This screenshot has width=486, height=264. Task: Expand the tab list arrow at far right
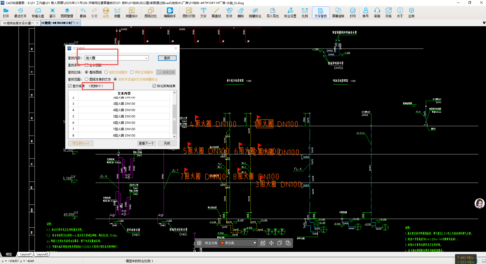[x=484, y=23]
